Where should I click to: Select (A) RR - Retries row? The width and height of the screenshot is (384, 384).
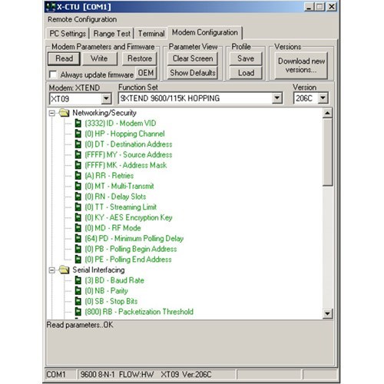[x=109, y=176]
